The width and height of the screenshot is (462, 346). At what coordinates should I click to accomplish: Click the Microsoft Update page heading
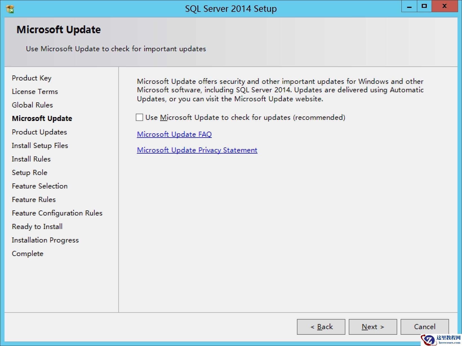[x=59, y=30]
